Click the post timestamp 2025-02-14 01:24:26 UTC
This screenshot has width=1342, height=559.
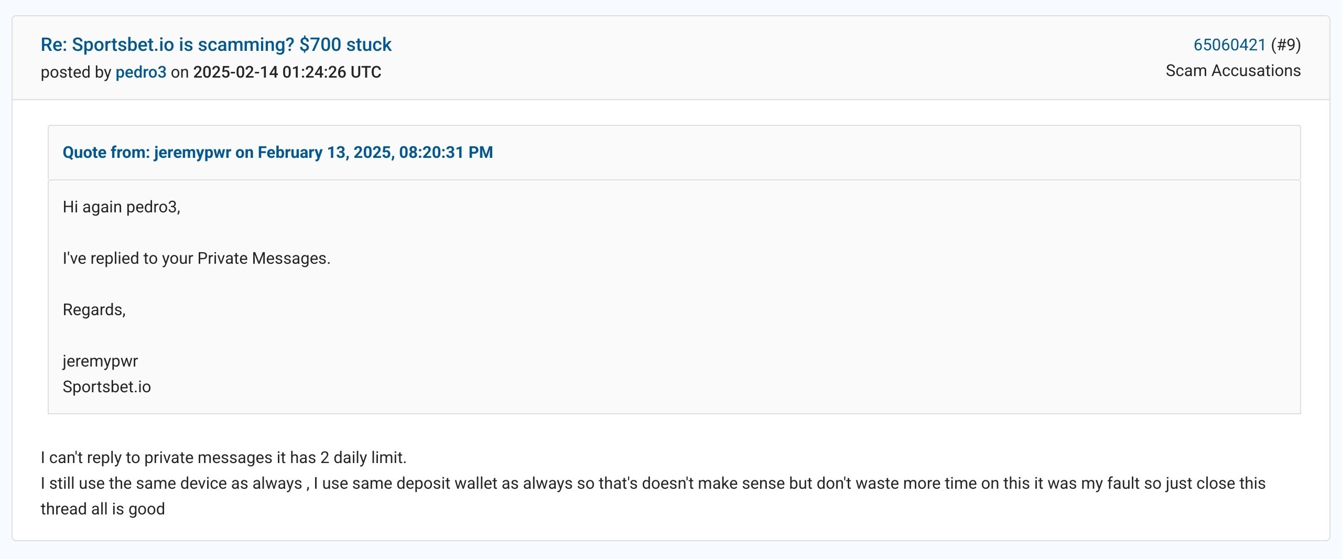click(287, 72)
